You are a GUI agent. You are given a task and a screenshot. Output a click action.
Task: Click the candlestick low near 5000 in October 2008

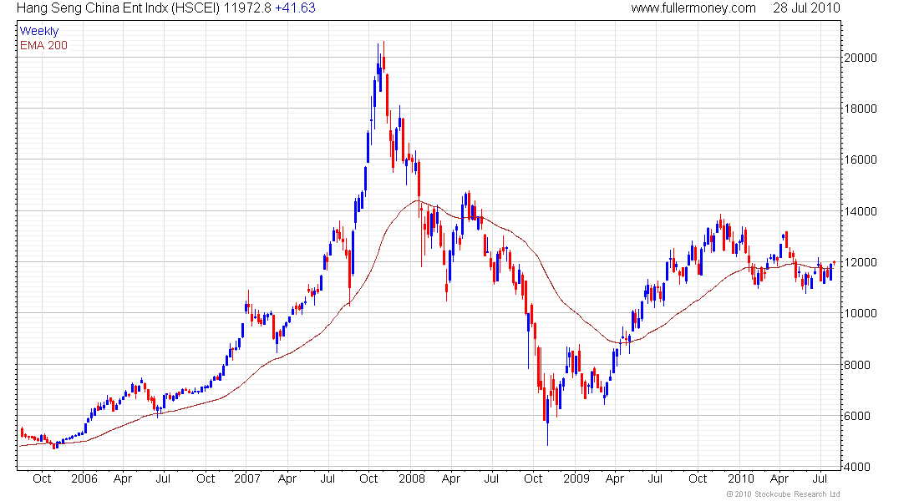coord(547,422)
